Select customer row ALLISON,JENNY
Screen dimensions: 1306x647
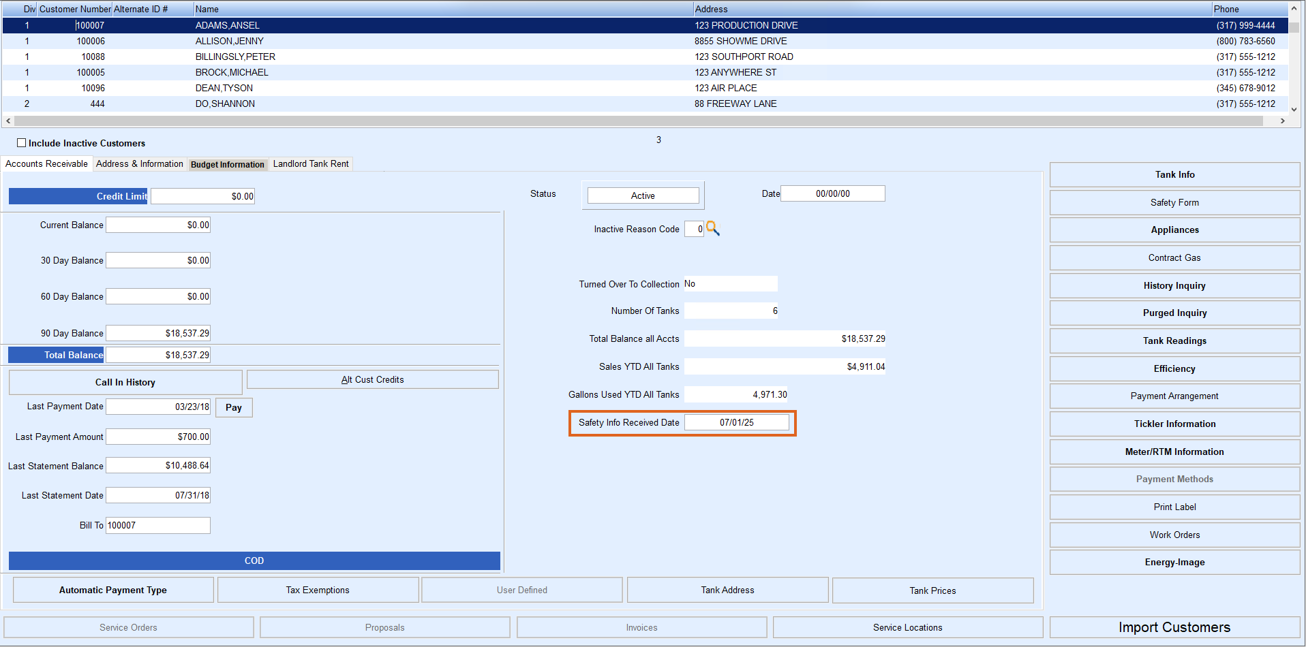[229, 42]
